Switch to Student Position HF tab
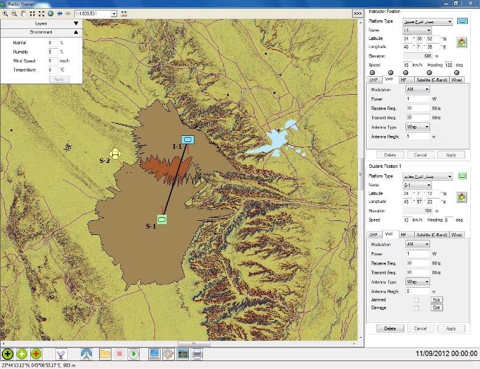 point(404,234)
